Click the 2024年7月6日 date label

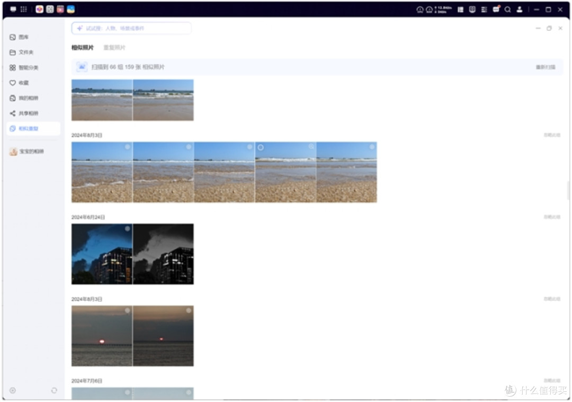coord(86,381)
